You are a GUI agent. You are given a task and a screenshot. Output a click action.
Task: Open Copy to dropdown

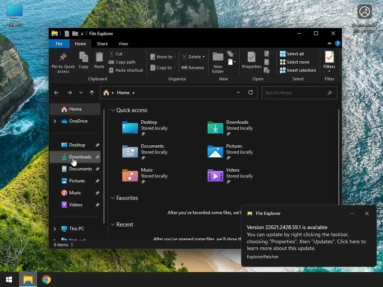point(163,68)
